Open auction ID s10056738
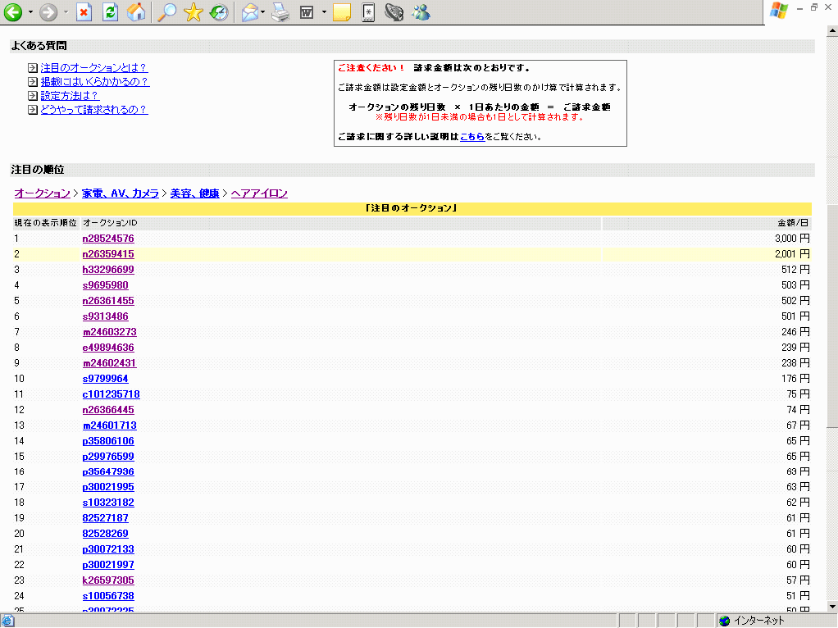The width and height of the screenshot is (838, 628). 108,596
